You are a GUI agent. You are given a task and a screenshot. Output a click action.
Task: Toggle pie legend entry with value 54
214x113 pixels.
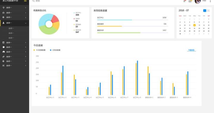77,20
